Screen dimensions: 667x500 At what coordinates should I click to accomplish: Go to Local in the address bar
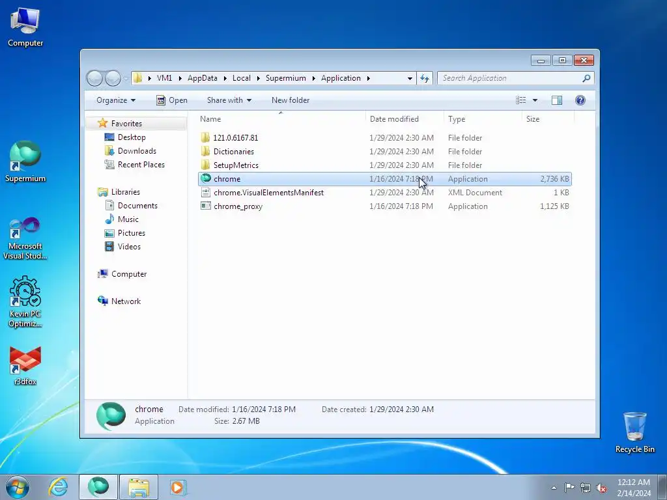(x=241, y=78)
